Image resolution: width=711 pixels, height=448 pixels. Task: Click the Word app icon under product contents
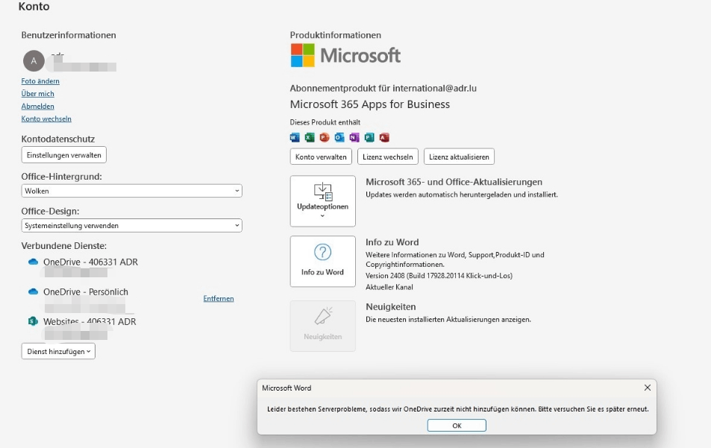(x=295, y=137)
